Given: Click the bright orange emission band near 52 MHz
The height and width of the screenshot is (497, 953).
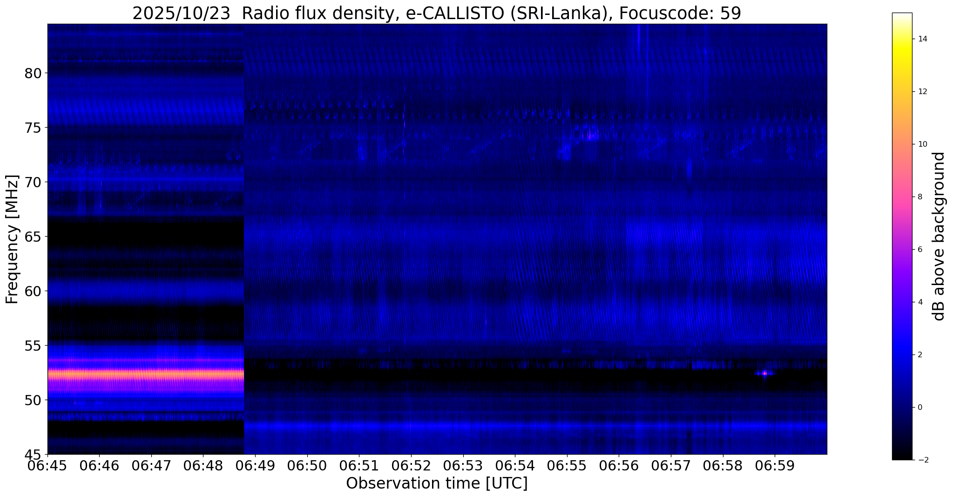Looking at the screenshot, I should point(146,374).
